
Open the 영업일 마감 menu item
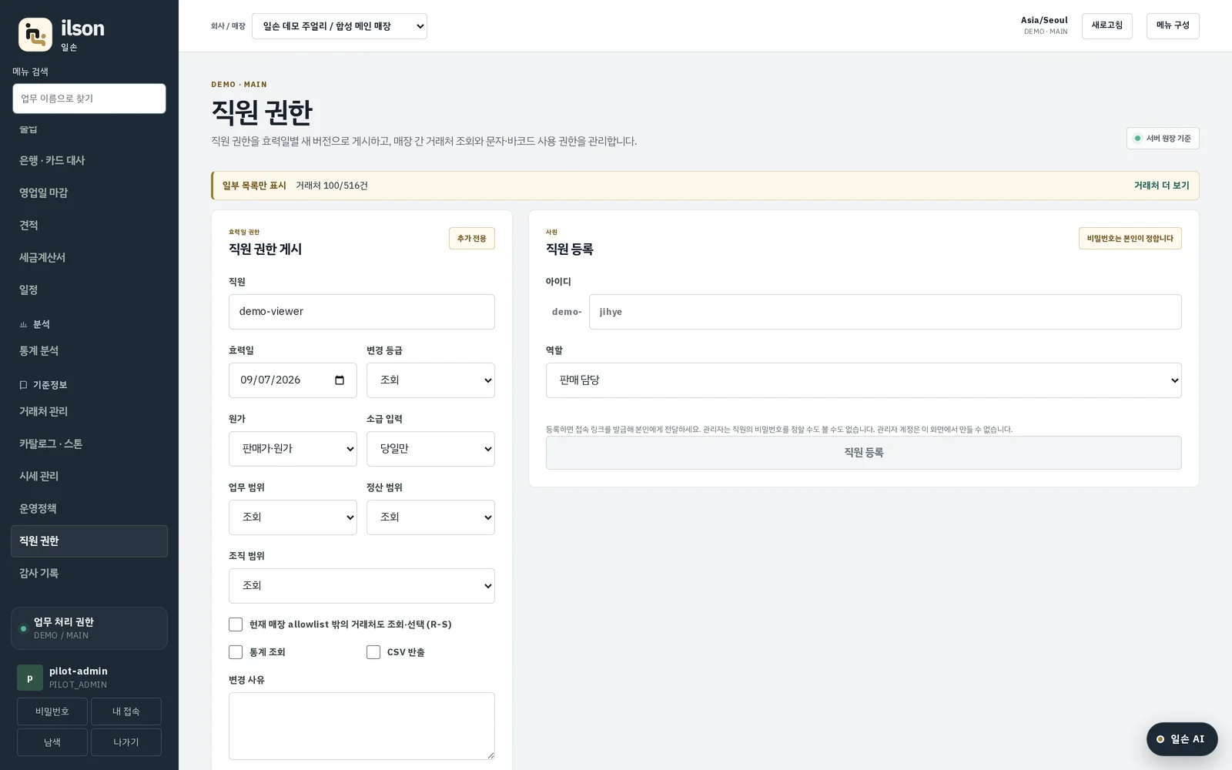coord(89,192)
